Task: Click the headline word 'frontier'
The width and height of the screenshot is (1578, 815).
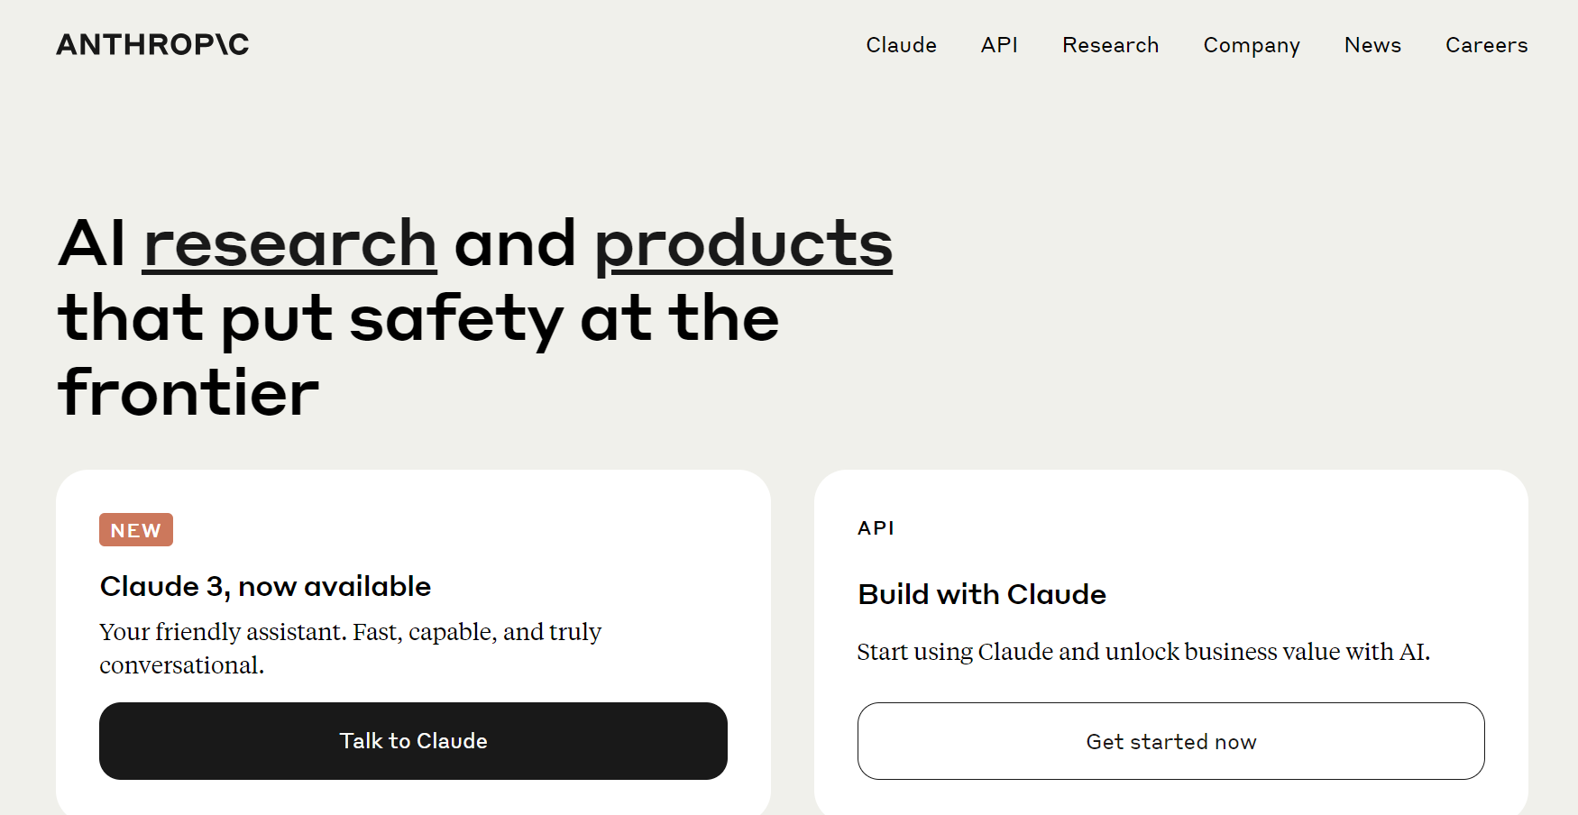Action: (188, 393)
